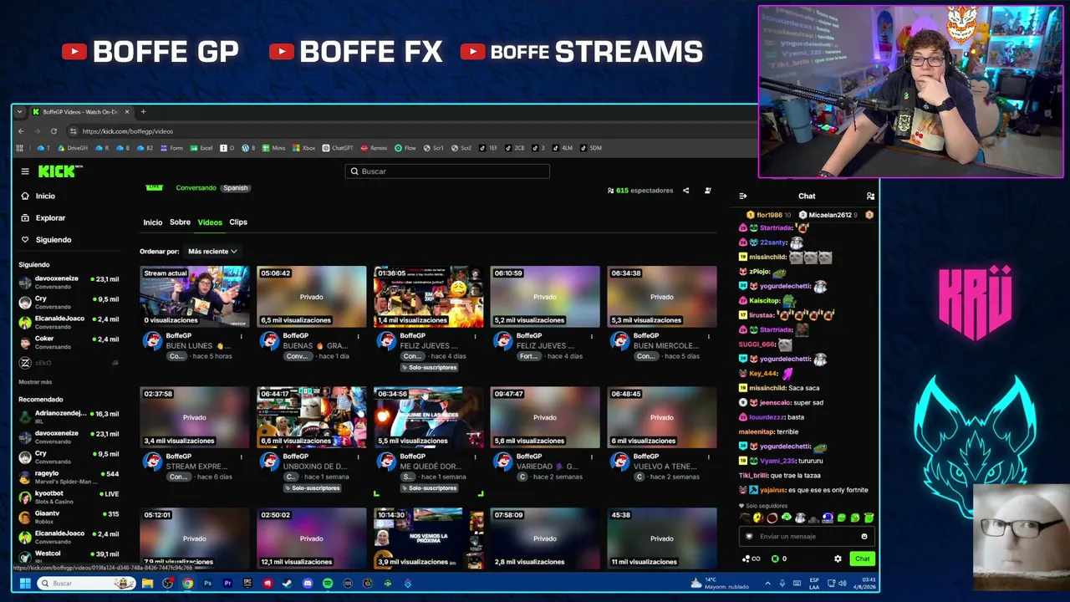
Task: Open the emoji picker in message box
Action: (864, 537)
